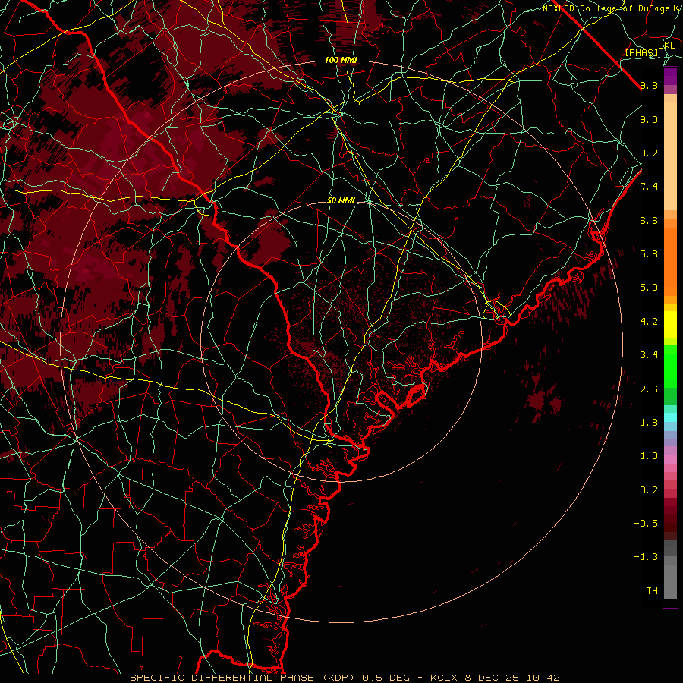Select the 9.0 value on the scale
Image resolution: width=683 pixels, height=683 pixels.
(x=649, y=119)
